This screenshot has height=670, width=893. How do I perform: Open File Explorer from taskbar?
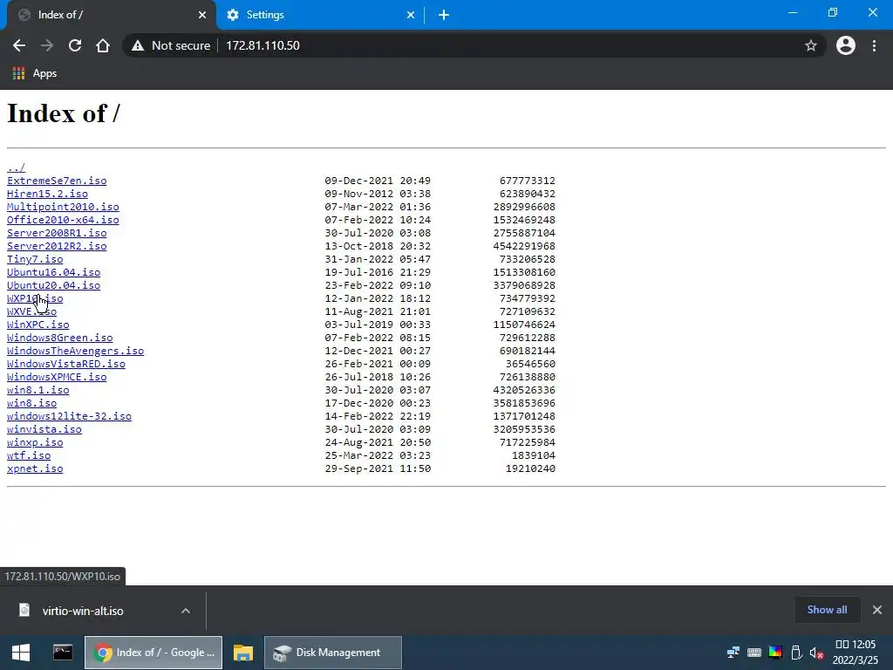tap(243, 653)
